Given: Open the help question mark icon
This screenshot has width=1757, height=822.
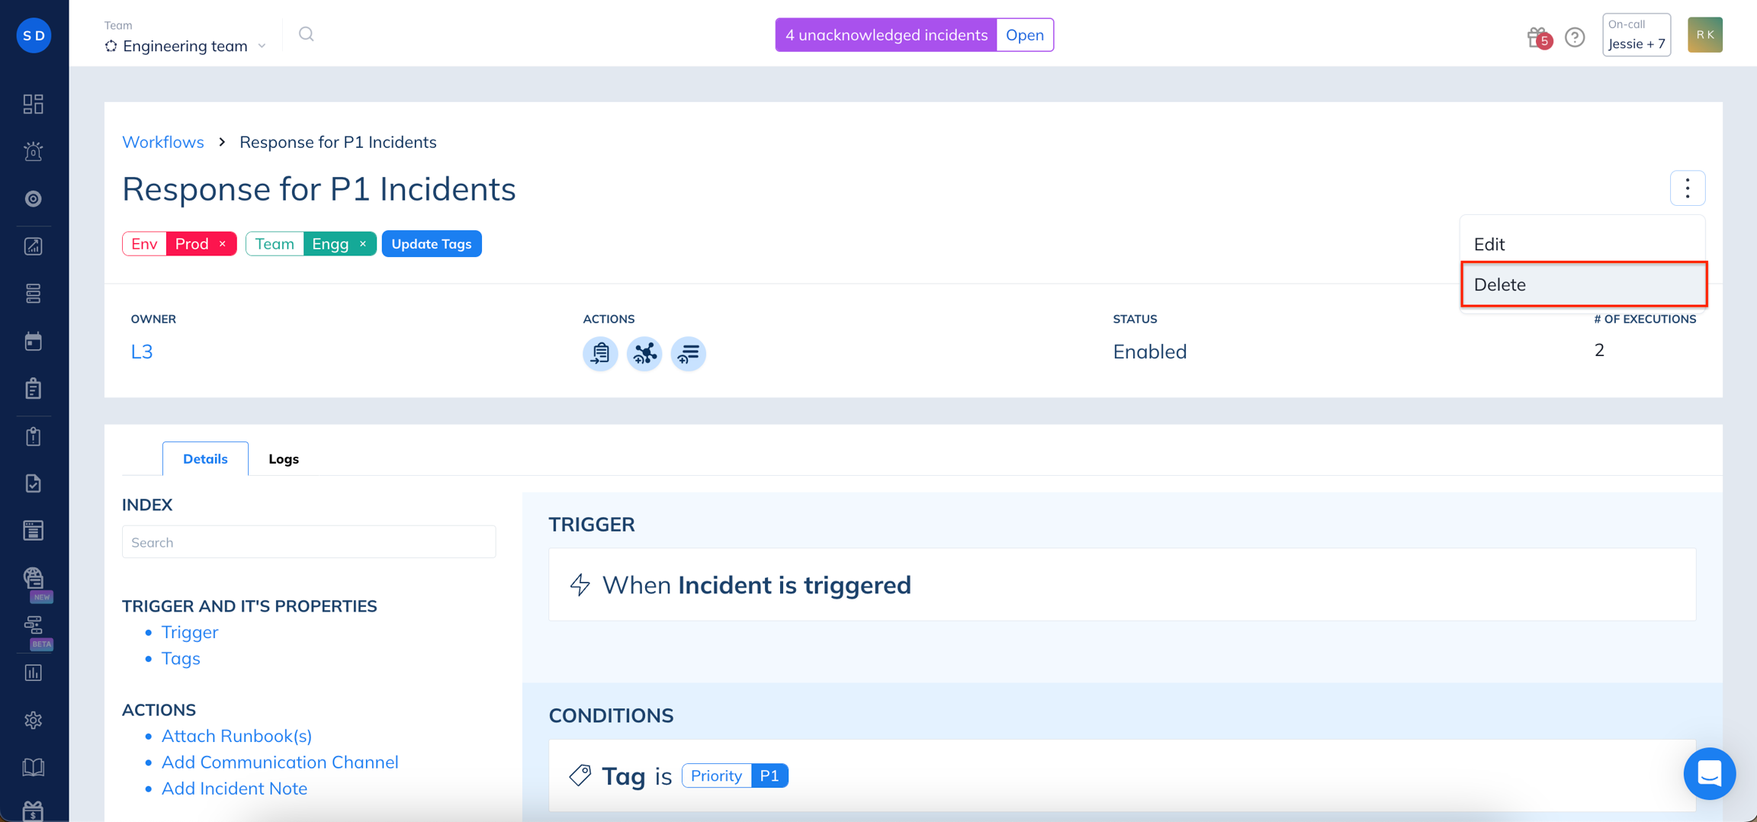Looking at the screenshot, I should [x=1575, y=37].
